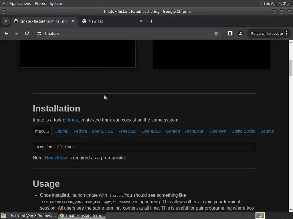Screen dimensions: 293x219
Task: Click the show desktop icon in taskbar
Action: (x=3, y=216)
